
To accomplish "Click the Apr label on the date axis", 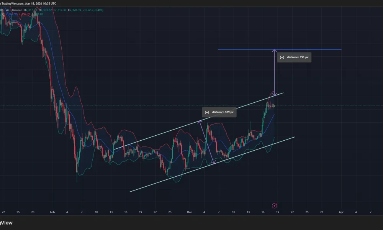I will [x=340, y=212].
